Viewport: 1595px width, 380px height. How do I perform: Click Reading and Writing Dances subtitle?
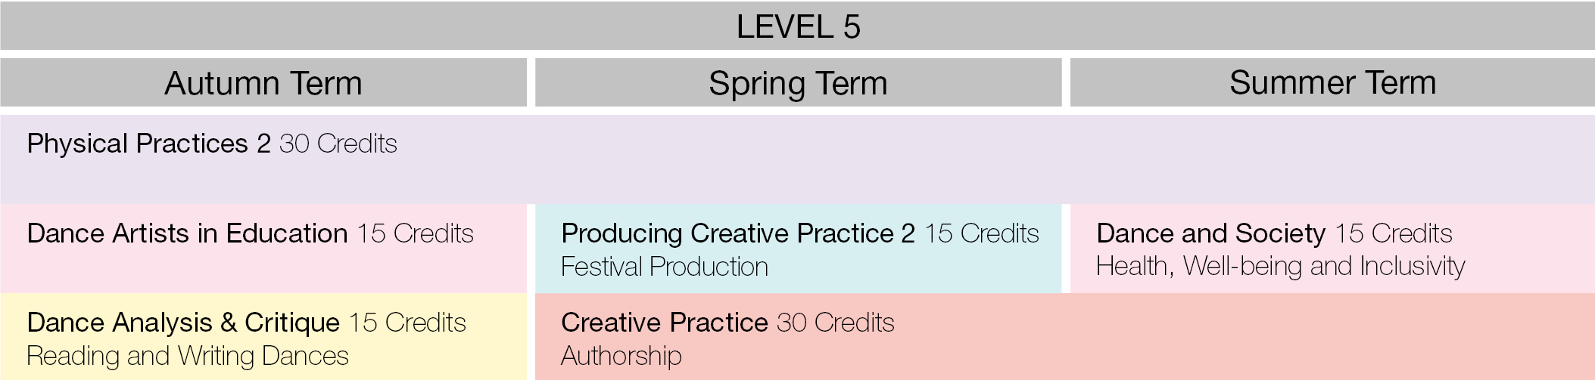coord(188,356)
